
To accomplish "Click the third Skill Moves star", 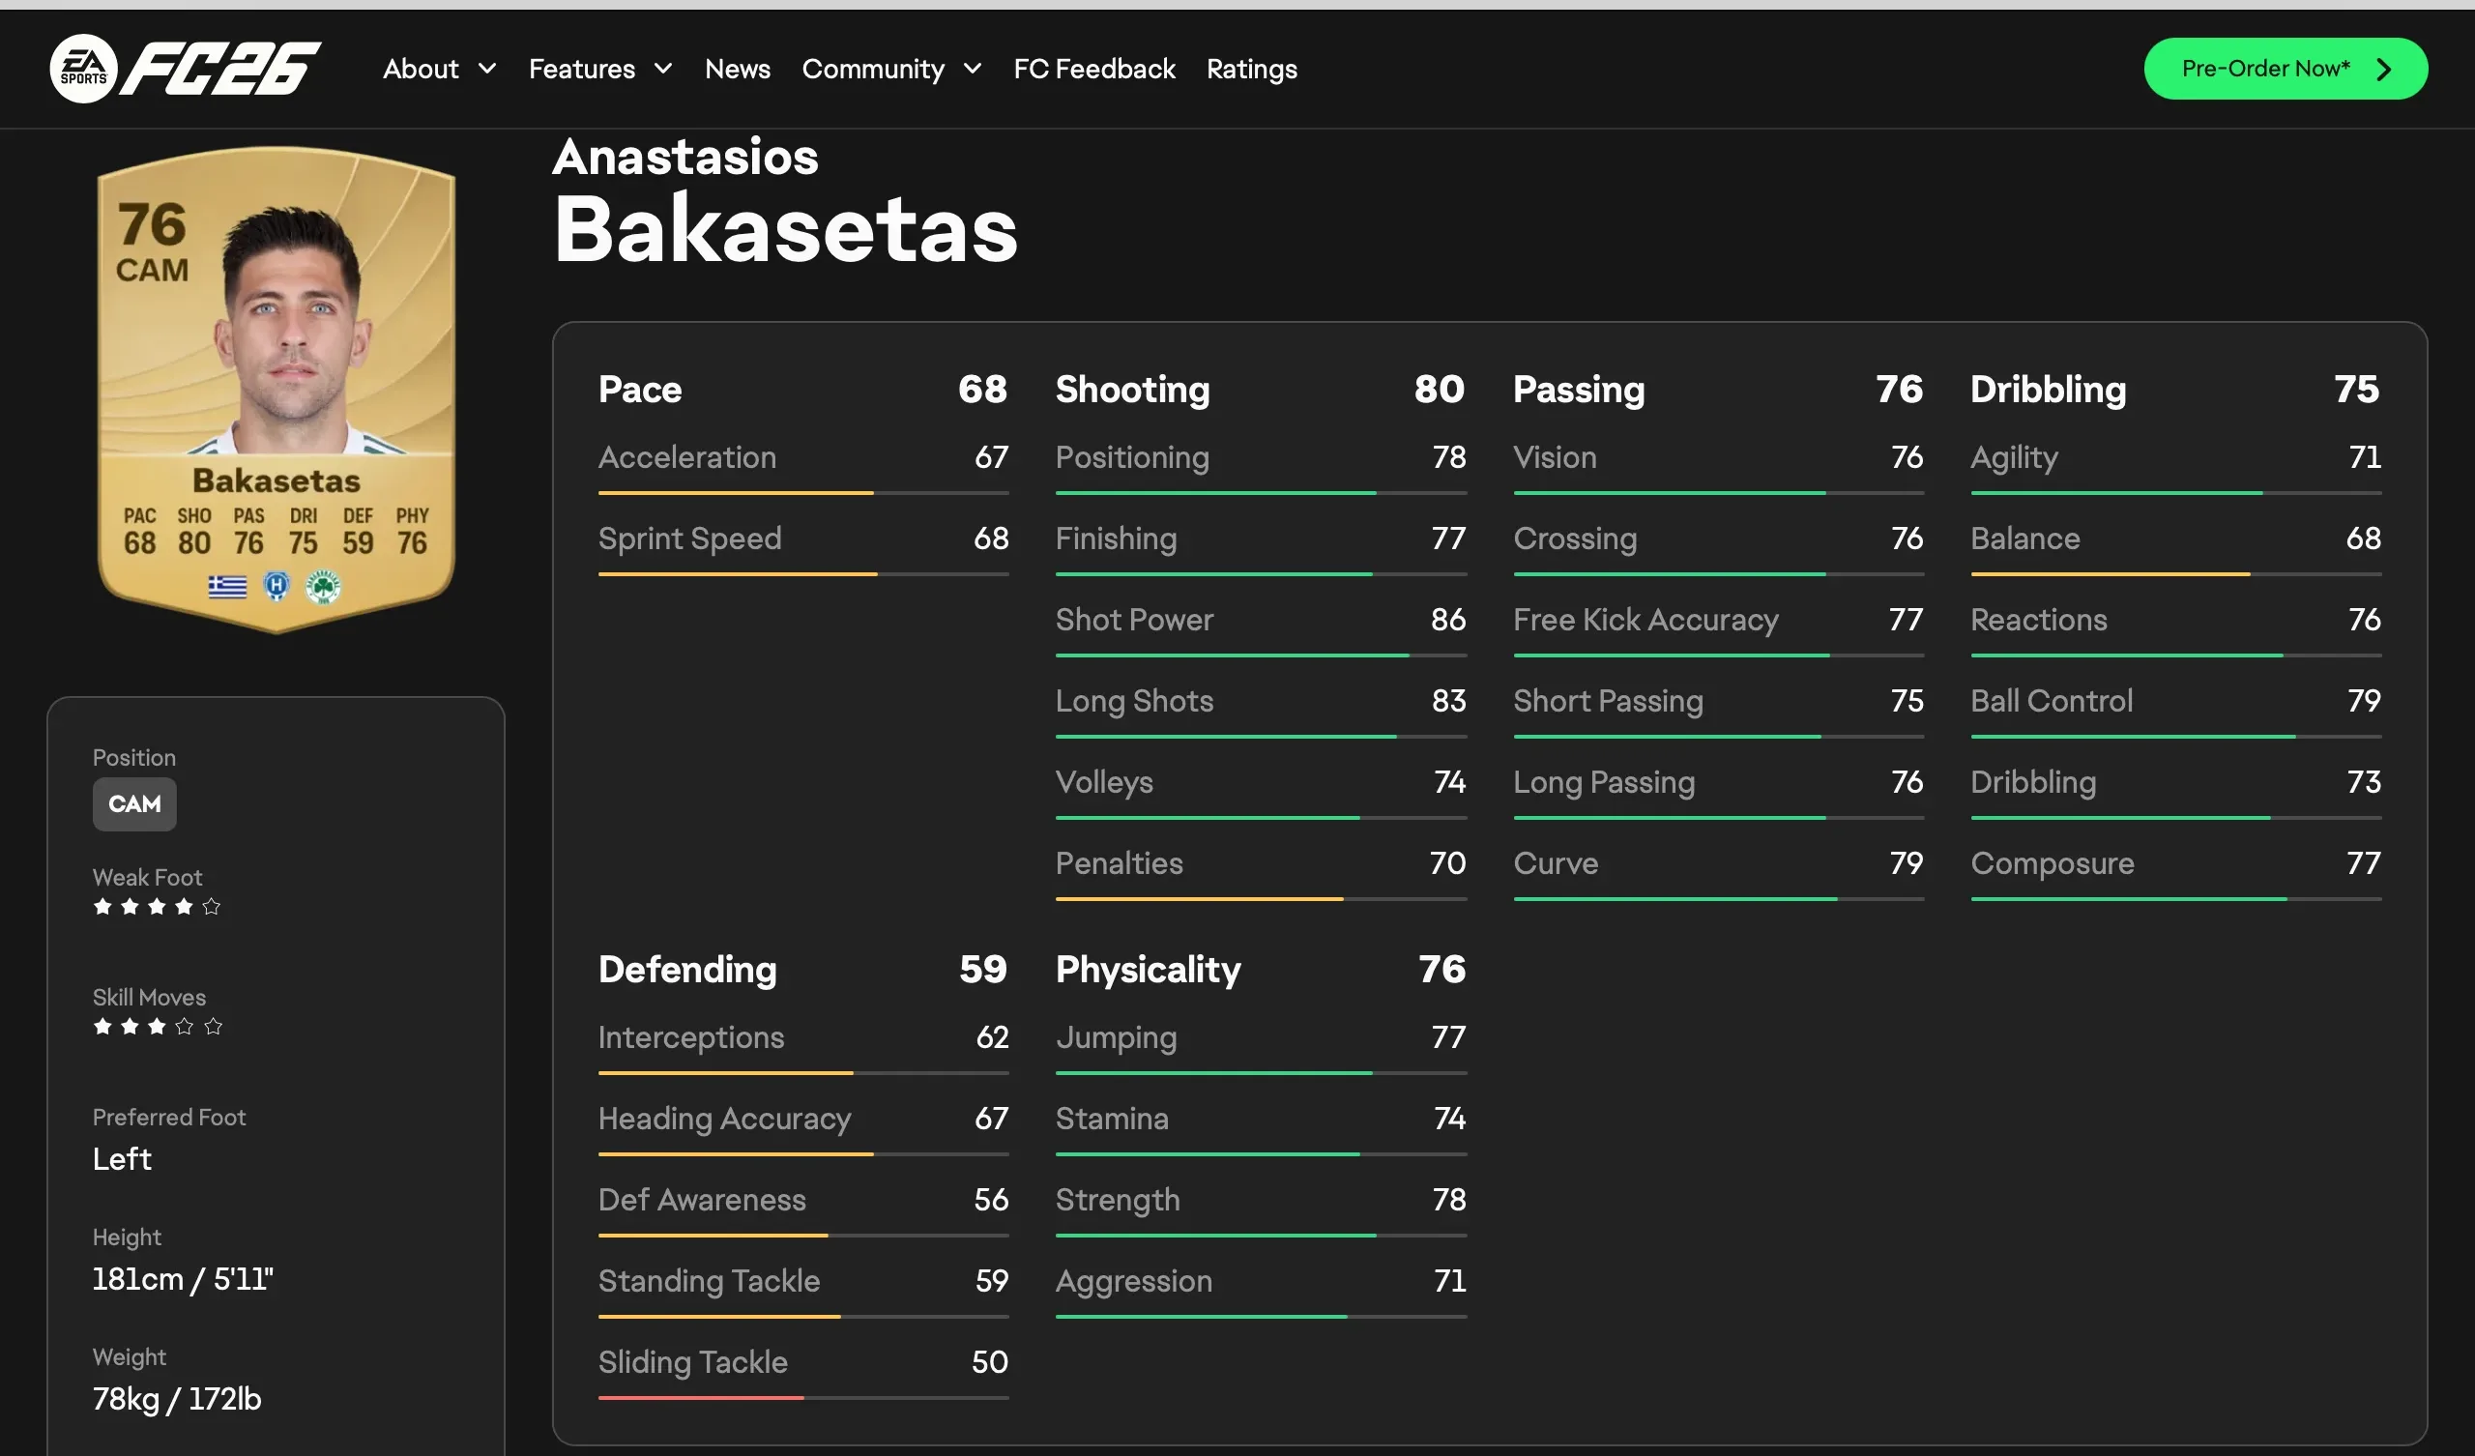I will [x=158, y=1027].
